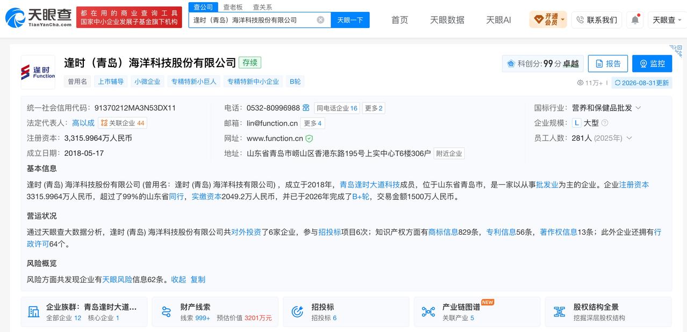Click the B+轮 financing link
Image resolution: width=687 pixels, height=332 pixels.
361,197
